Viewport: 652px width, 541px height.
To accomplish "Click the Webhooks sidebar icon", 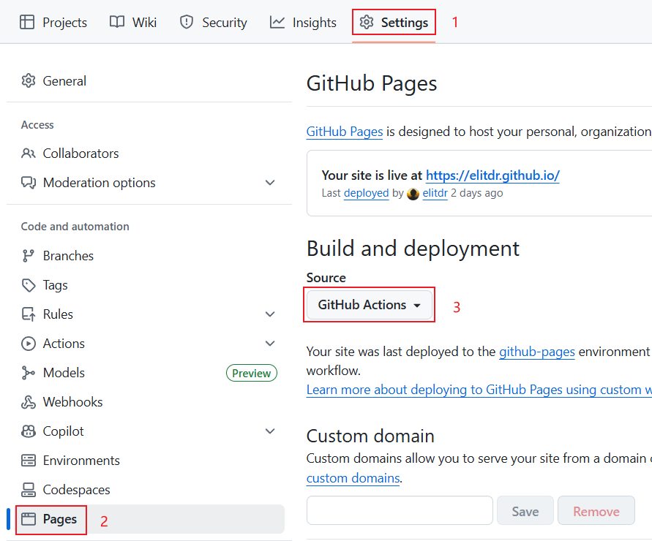I will [x=28, y=401].
